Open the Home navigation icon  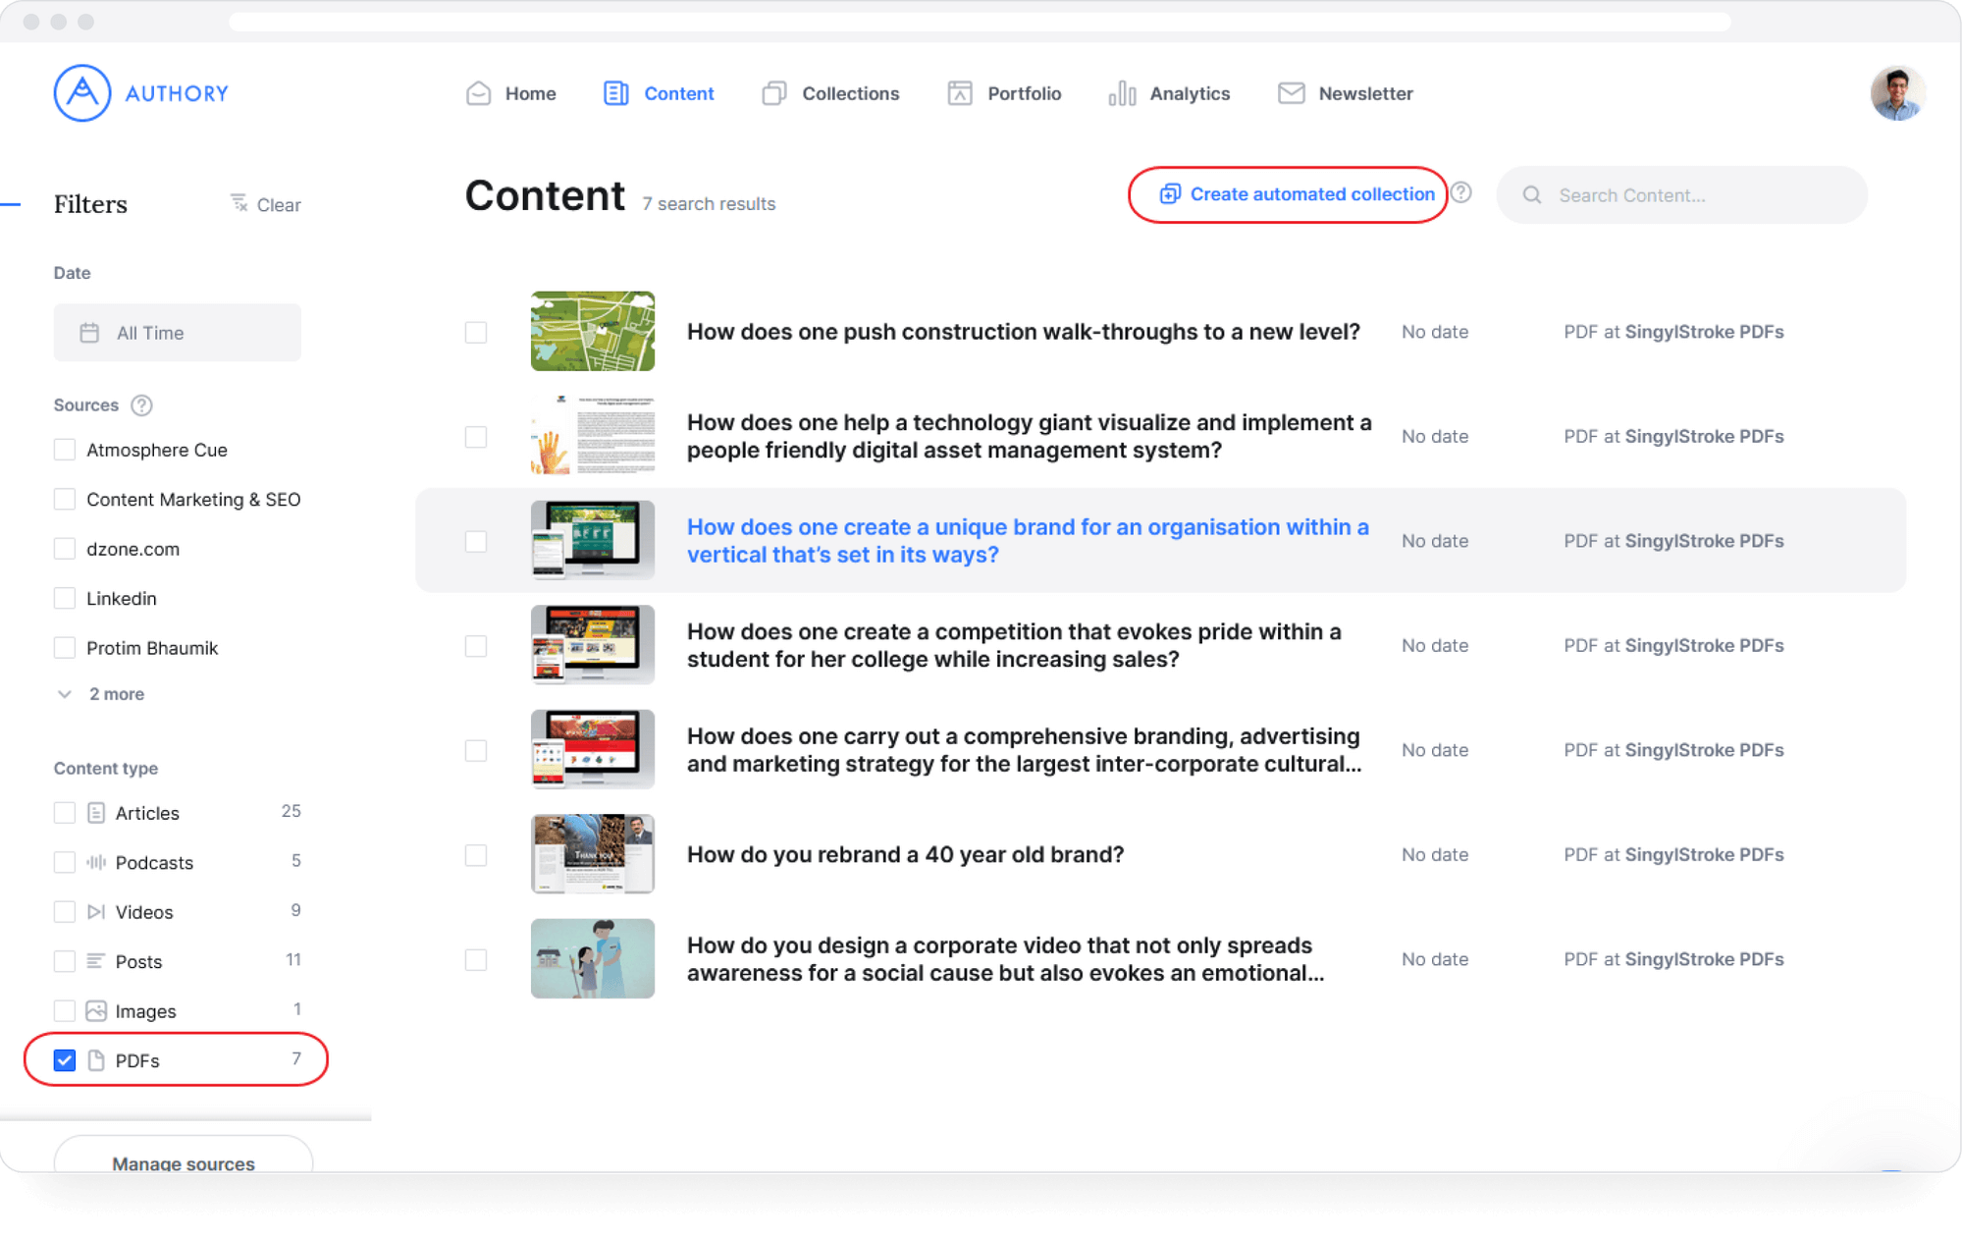pos(478,93)
